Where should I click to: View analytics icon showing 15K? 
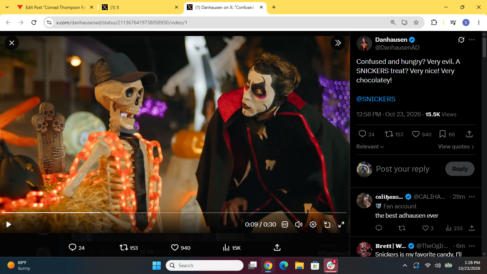[x=232, y=248]
